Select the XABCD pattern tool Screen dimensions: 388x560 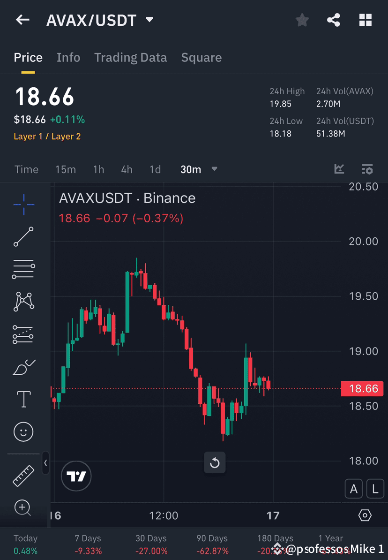coord(23,302)
